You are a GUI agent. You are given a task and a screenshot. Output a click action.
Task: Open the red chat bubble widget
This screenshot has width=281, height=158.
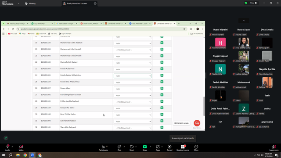(197, 123)
